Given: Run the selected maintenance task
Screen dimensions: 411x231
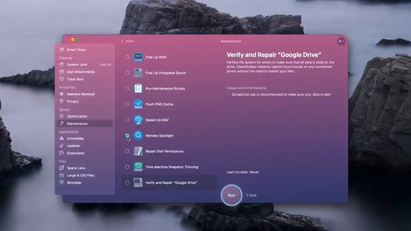Looking at the screenshot, I should click(x=231, y=195).
